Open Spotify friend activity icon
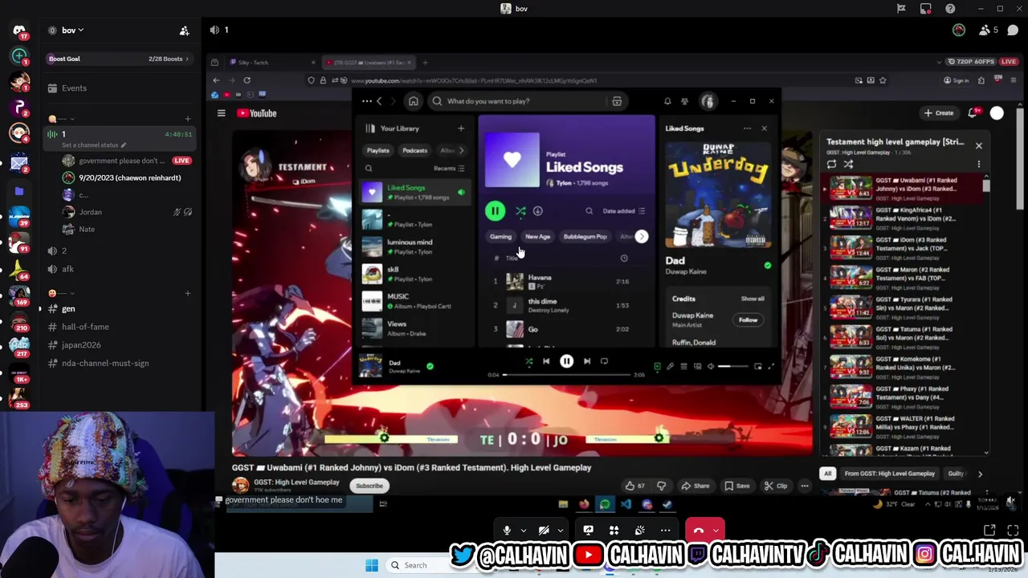1028x578 pixels. pos(685,101)
